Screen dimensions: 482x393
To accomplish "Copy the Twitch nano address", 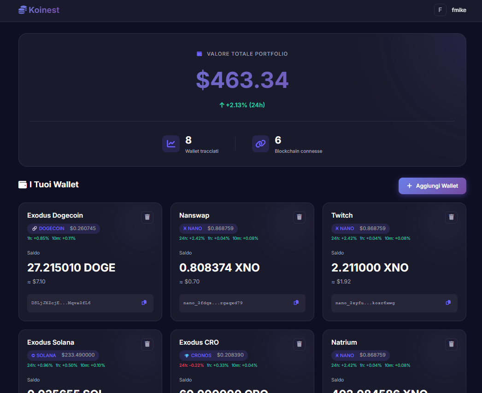I will (x=448, y=303).
